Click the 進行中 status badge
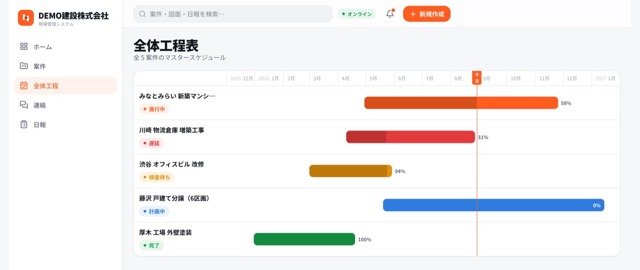The image size is (640, 270). pos(154,109)
